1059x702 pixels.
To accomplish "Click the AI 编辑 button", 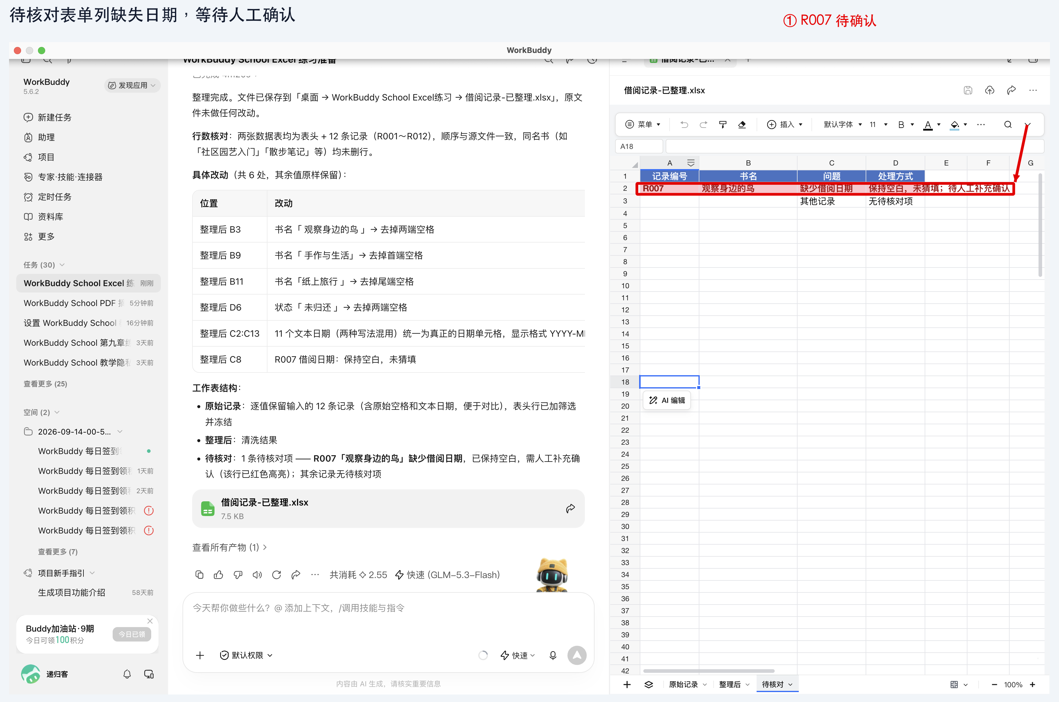I will coord(667,400).
